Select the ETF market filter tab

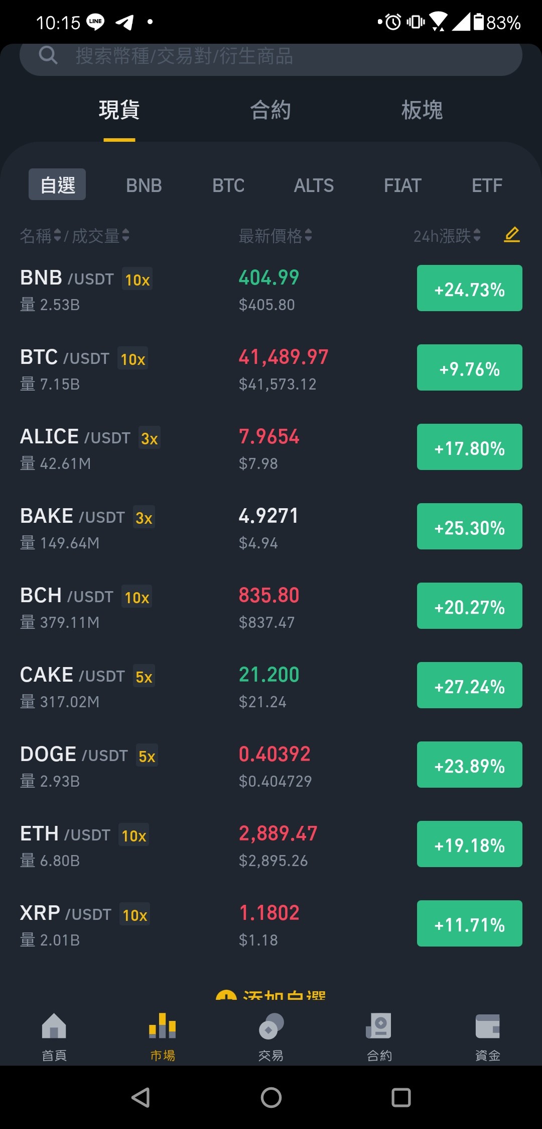pyautogui.click(x=487, y=185)
